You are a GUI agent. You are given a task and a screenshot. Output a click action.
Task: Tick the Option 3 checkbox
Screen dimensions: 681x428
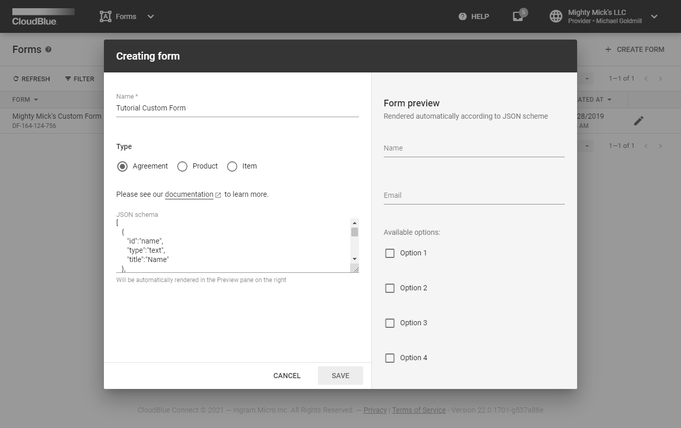tap(390, 323)
